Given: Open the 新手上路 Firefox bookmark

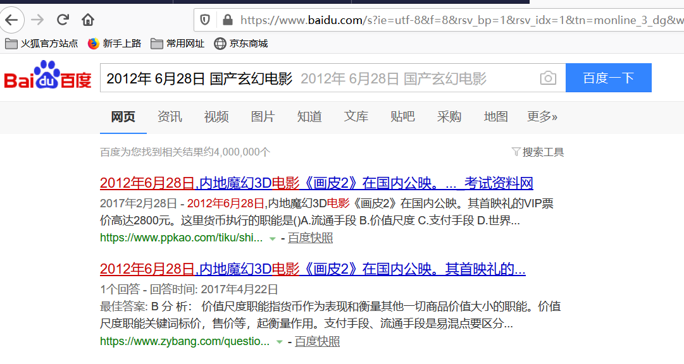Looking at the screenshot, I should coord(115,44).
